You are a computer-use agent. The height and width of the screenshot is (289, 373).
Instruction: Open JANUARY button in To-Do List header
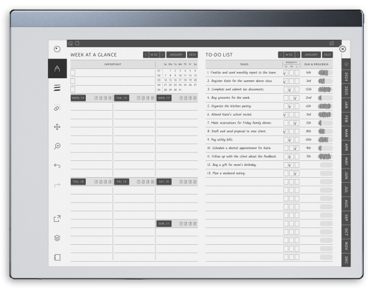tap(311, 55)
